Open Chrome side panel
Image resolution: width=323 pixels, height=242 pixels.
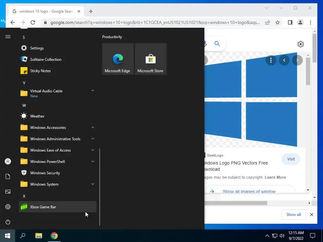point(290,22)
